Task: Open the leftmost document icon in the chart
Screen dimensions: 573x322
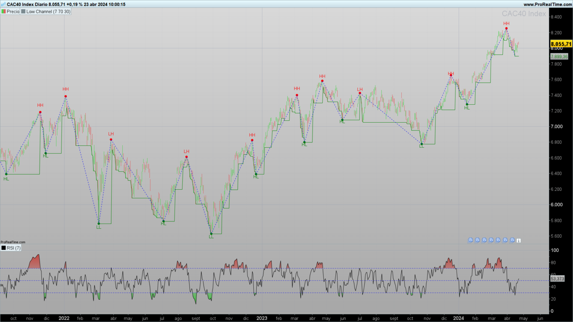Action: pyautogui.click(x=470, y=240)
